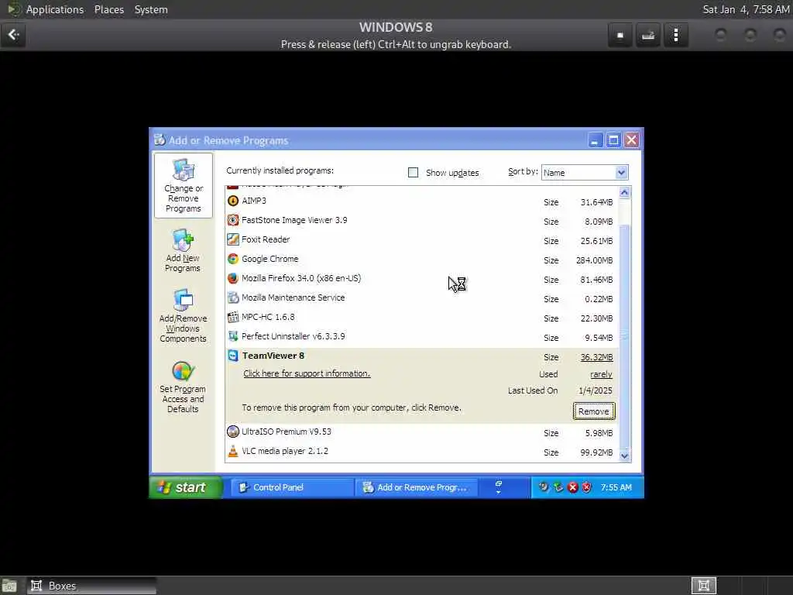Open the Sort by Name dropdown
Screen dimensions: 793x595
pyautogui.click(x=585, y=173)
